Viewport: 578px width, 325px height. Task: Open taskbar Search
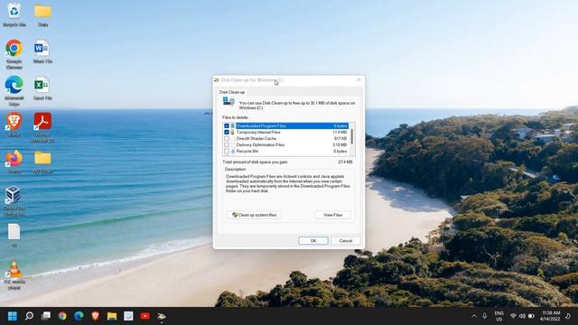tap(29, 316)
